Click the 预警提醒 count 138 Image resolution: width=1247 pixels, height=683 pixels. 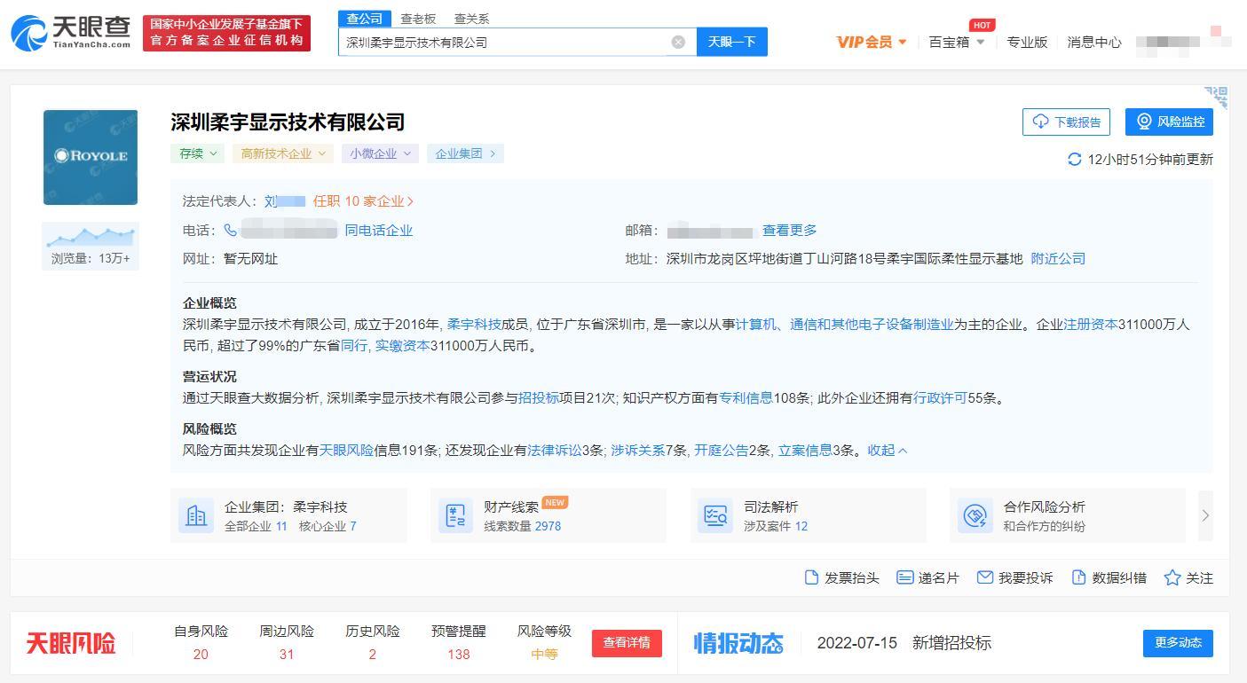[x=459, y=655]
